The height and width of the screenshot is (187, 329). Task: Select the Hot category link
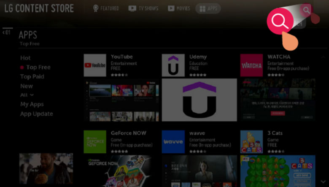coord(25,58)
